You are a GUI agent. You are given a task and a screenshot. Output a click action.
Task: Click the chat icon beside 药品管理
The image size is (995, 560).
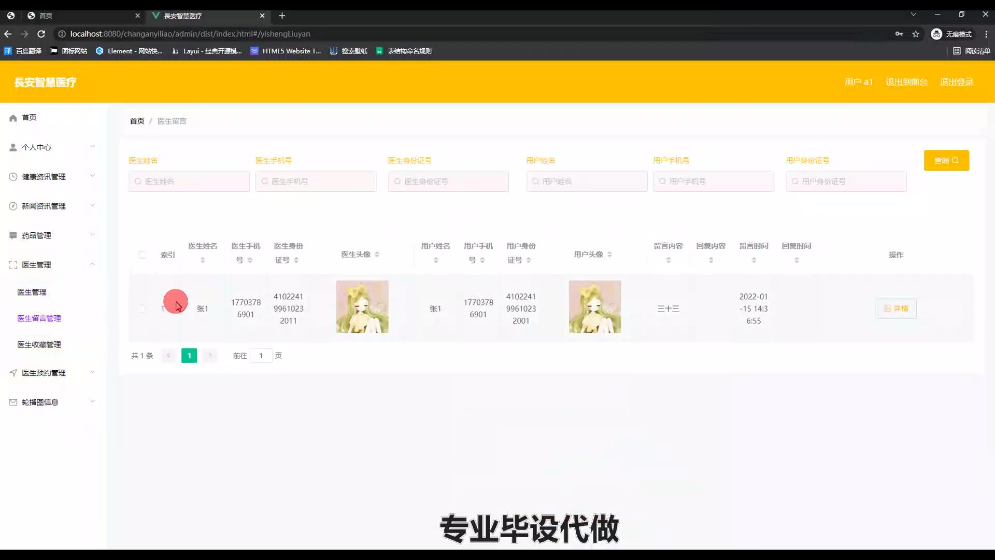pyautogui.click(x=13, y=235)
